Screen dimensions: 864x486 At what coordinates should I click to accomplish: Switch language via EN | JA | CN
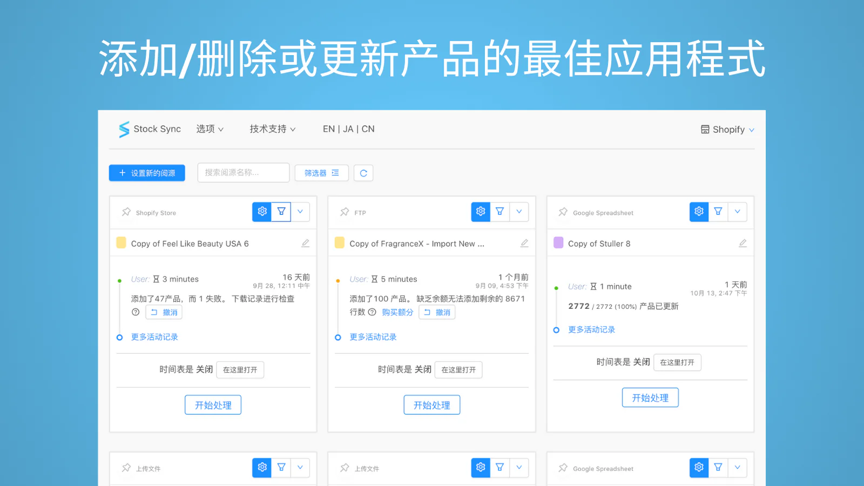tap(349, 129)
